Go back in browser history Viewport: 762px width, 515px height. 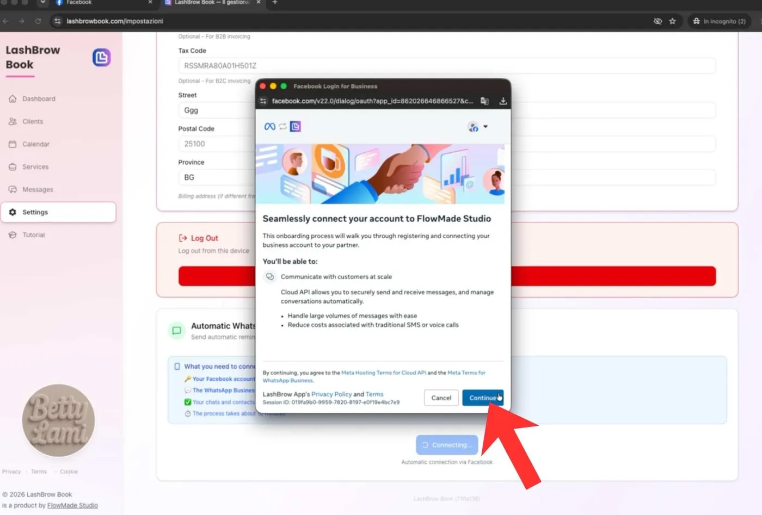6,21
